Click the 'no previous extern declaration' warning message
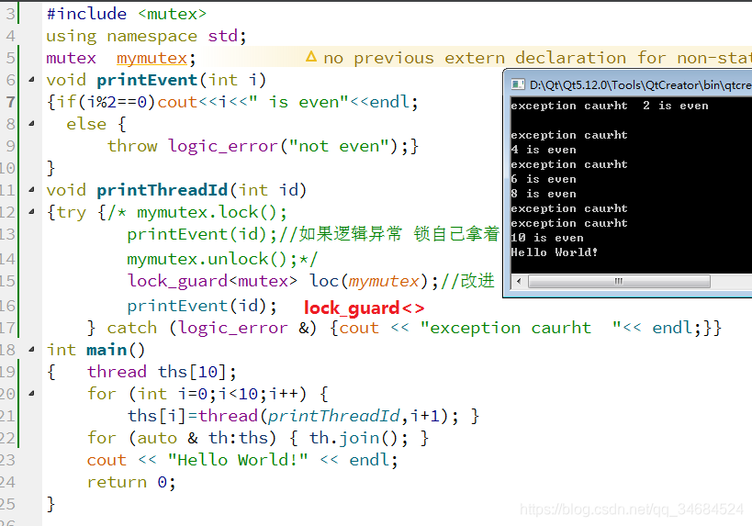The width and height of the screenshot is (752, 526). tap(537, 58)
